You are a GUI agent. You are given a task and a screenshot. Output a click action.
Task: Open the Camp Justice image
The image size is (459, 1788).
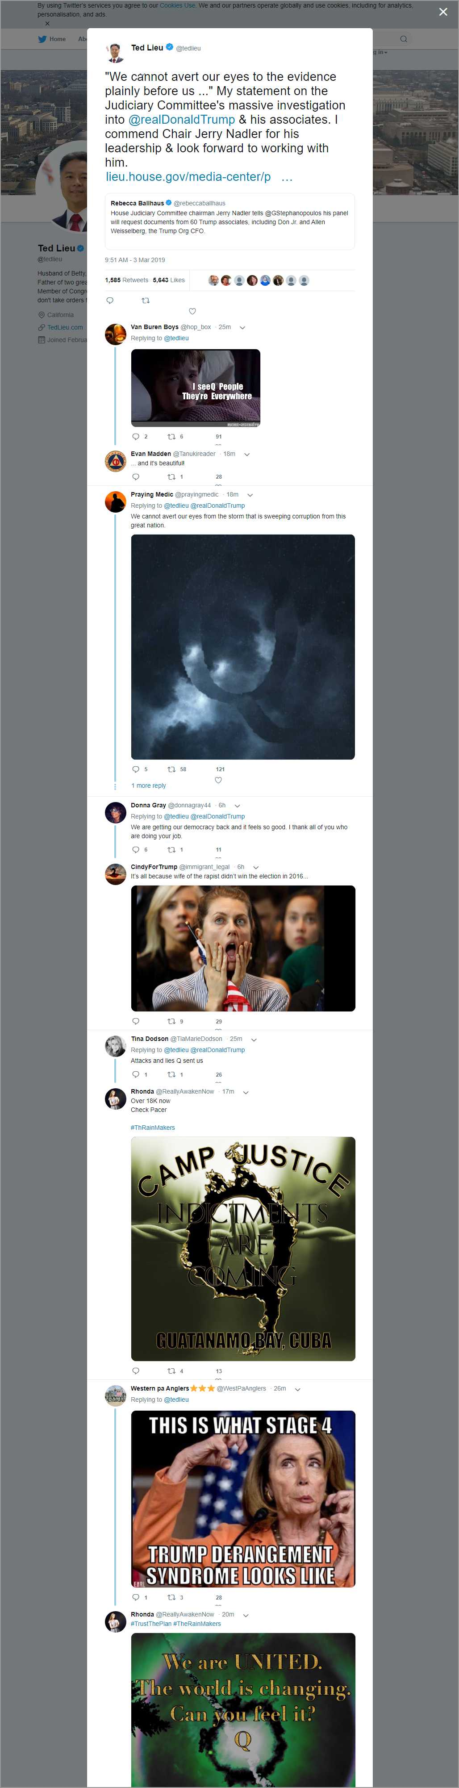pos(242,1249)
